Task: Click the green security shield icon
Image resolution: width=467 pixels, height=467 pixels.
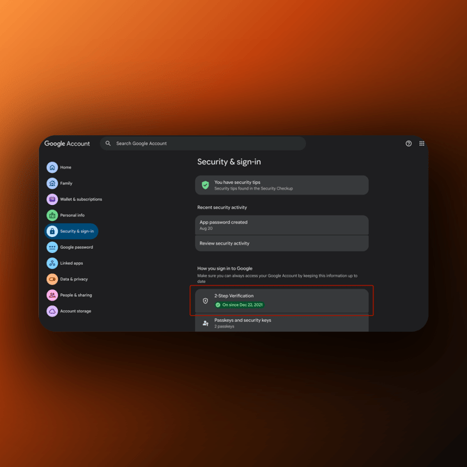Action: [205, 185]
